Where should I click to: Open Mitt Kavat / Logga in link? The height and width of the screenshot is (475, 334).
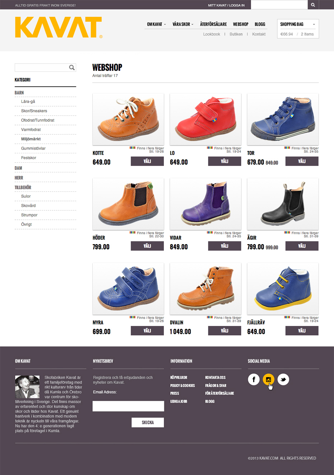226,5
